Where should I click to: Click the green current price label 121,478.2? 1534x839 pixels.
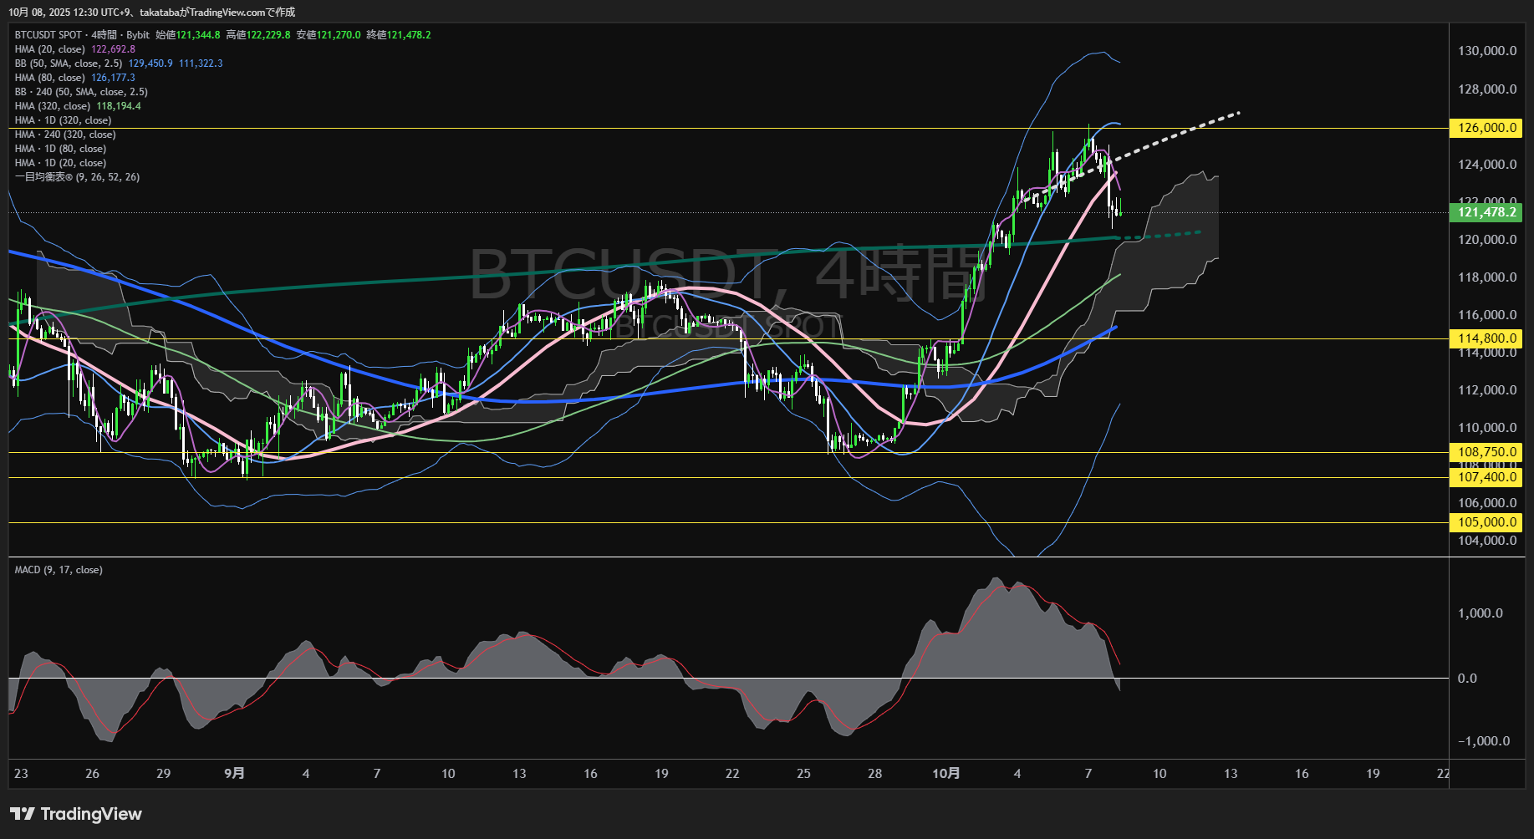(x=1486, y=212)
